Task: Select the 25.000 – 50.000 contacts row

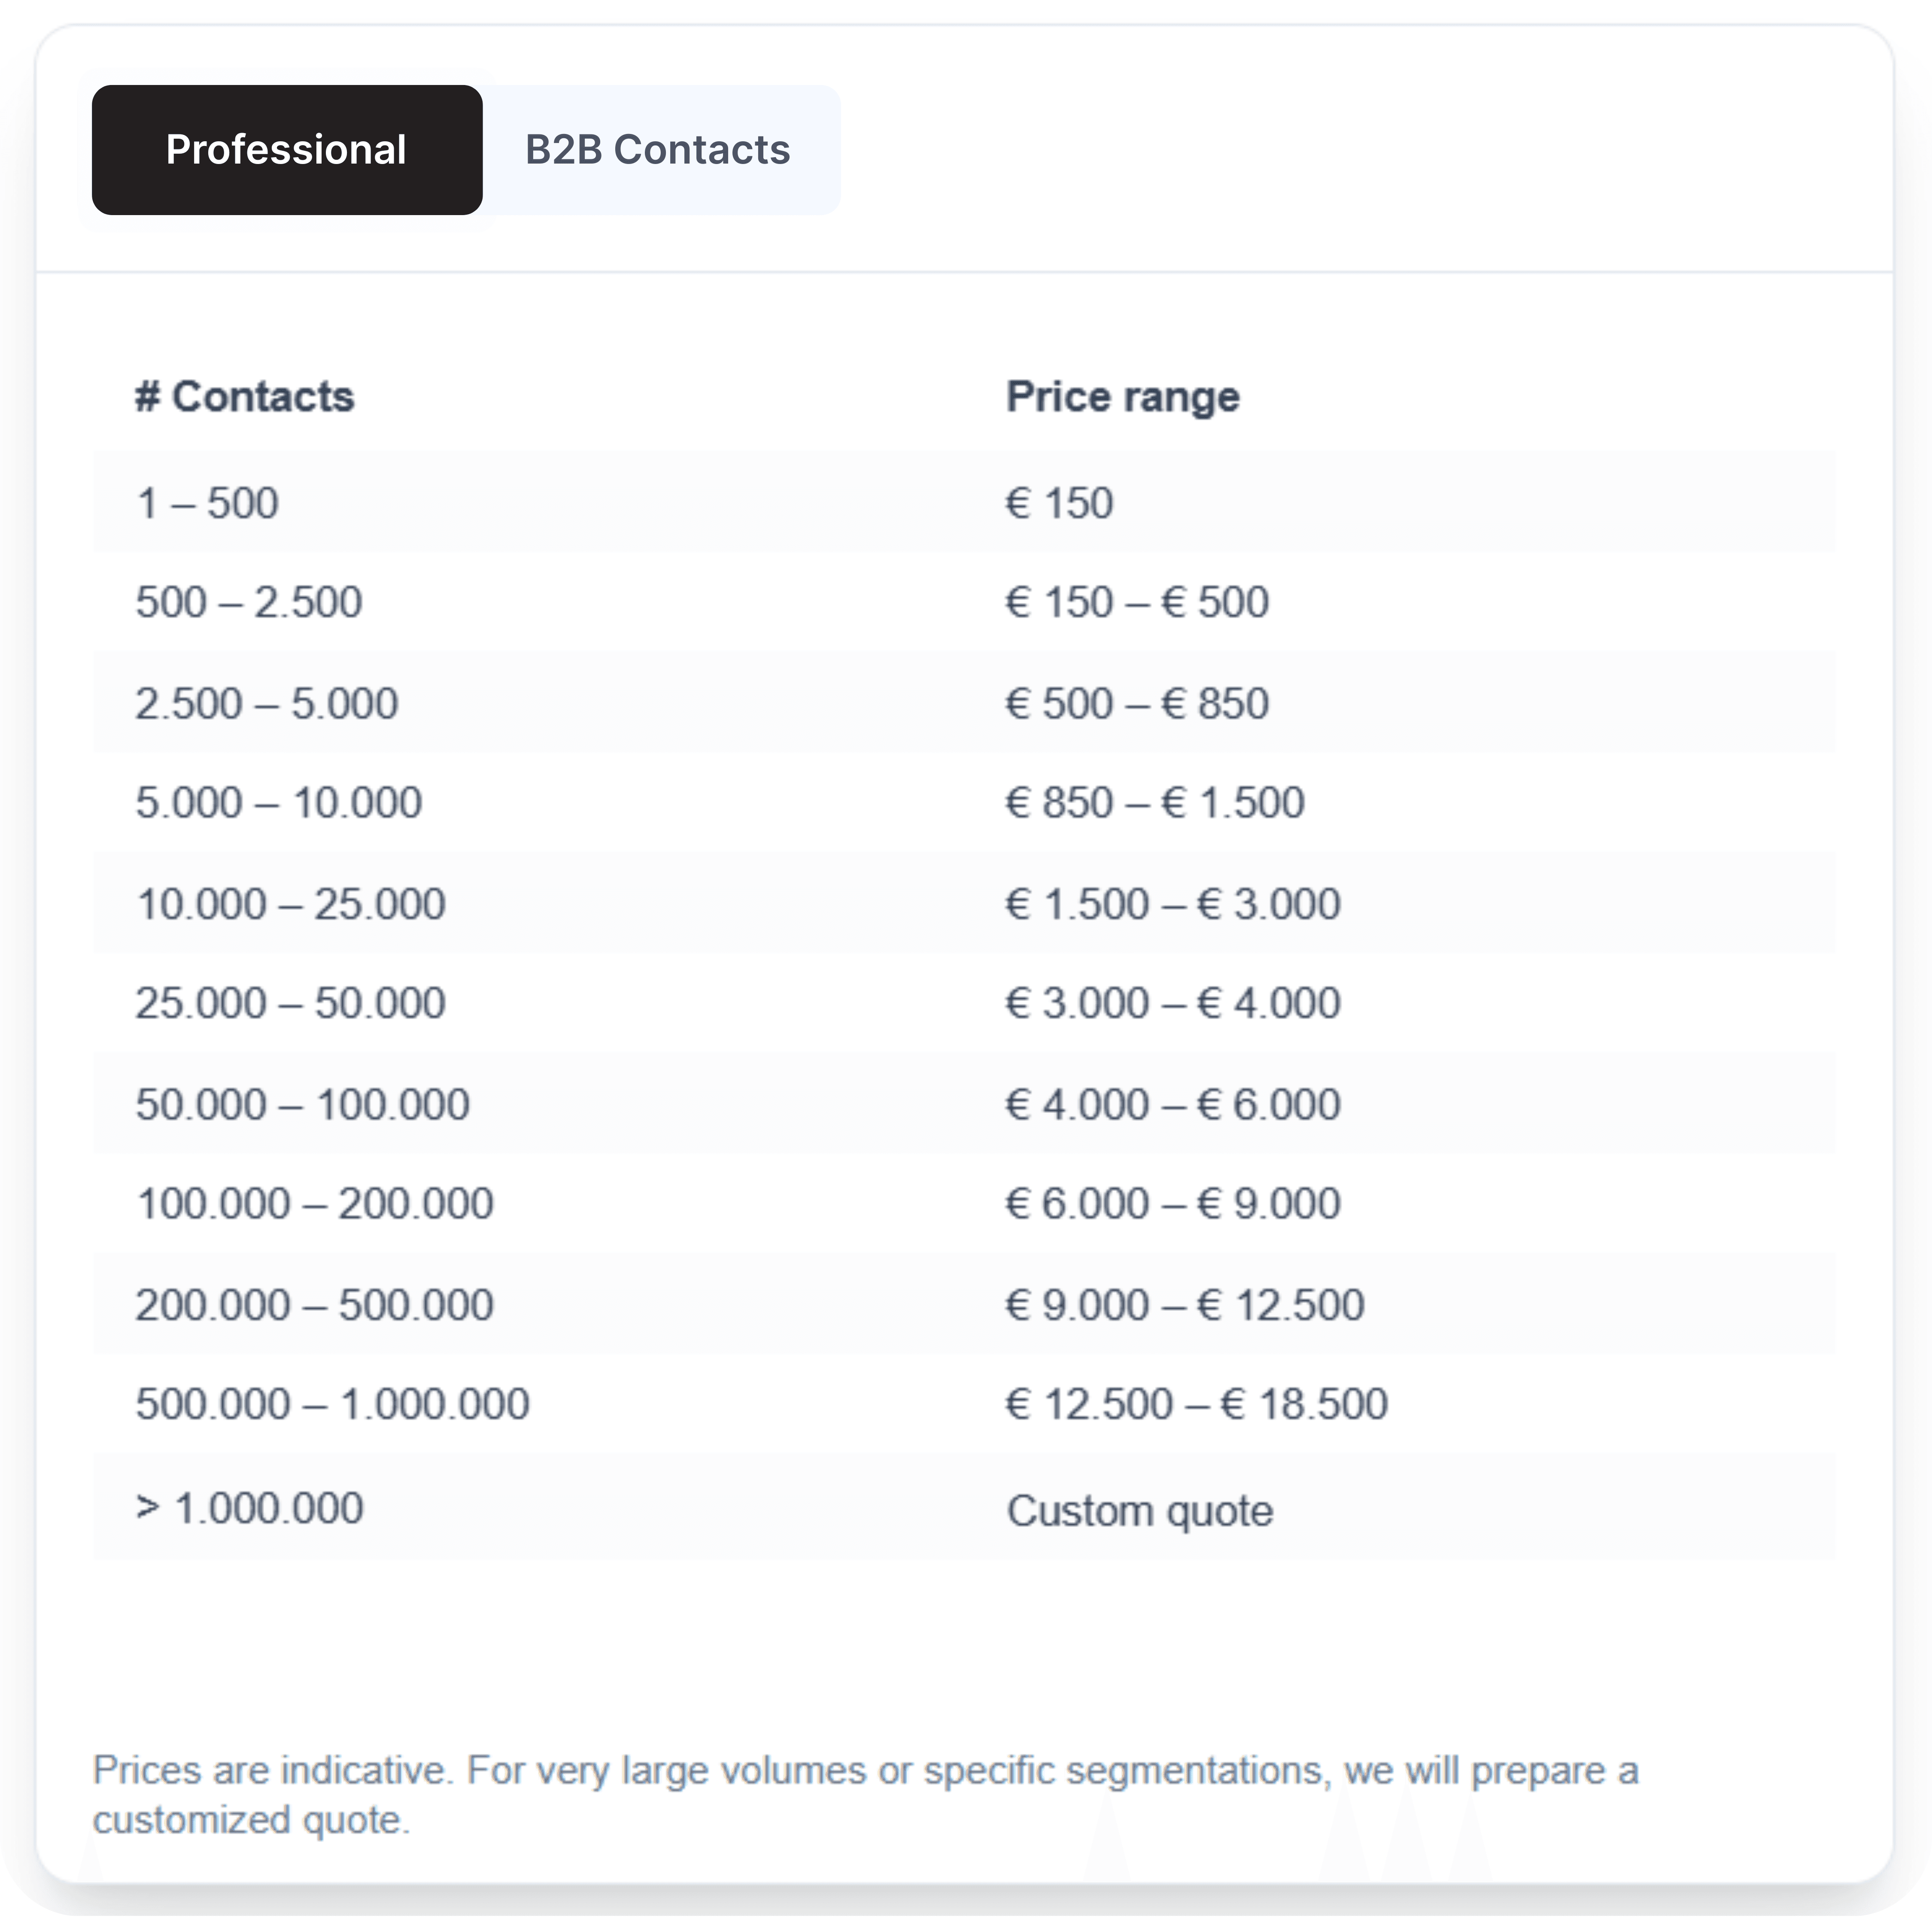Action: point(964,1003)
